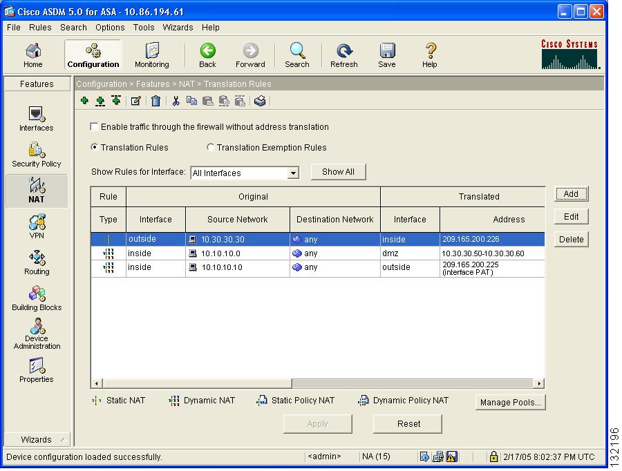The height and width of the screenshot is (471, 622).
Task: Open the Configuration view
Action: tap(93, 55)
